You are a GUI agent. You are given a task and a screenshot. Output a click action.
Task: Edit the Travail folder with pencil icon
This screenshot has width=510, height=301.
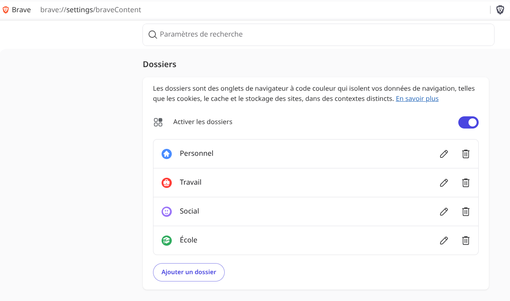point(444,183)
